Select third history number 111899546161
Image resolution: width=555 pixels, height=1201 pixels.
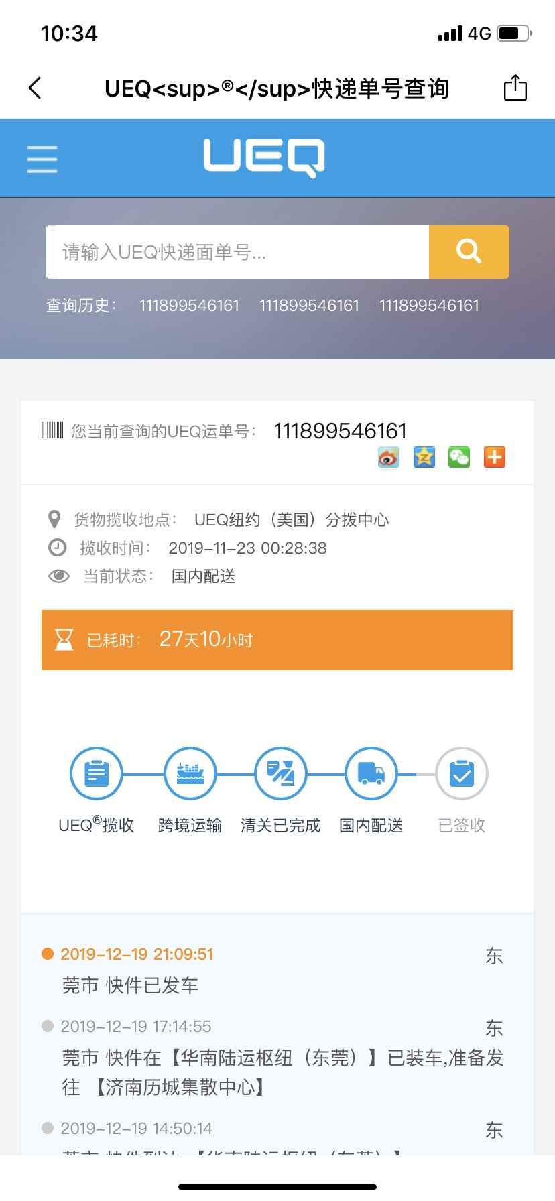pyautogui.click(x=429, y=306)
